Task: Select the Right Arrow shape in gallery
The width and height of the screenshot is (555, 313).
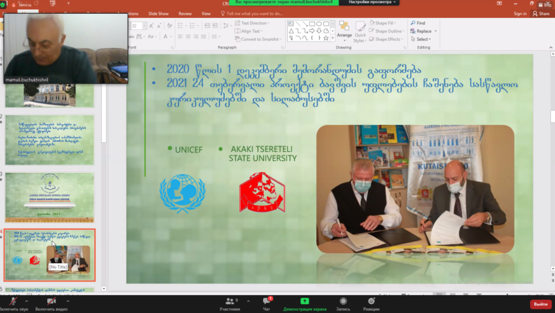Action: click(x=311, y=31)
